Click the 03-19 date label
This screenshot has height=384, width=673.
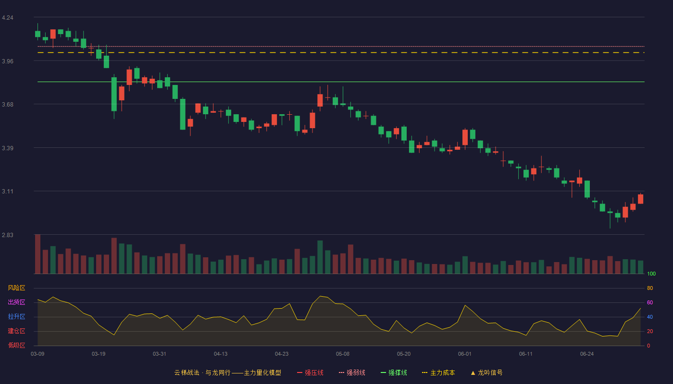pos(99,354)
